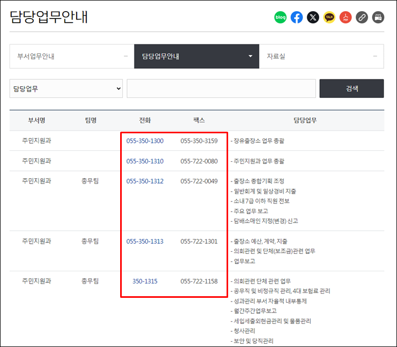Click 담당업무안내 page heading

click(49, 17)
